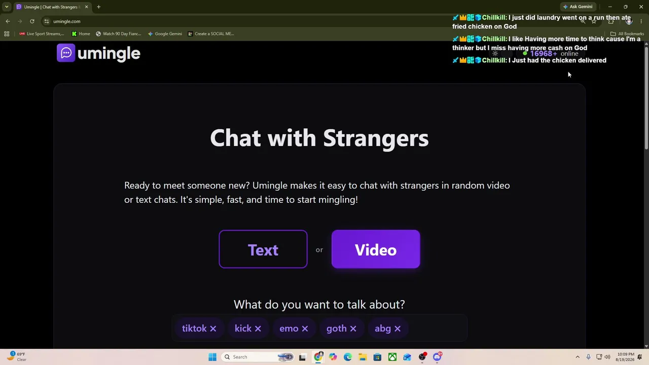649x365 pixels.
Task: Open Chrome from the taskbar
Action: point(318,357)
